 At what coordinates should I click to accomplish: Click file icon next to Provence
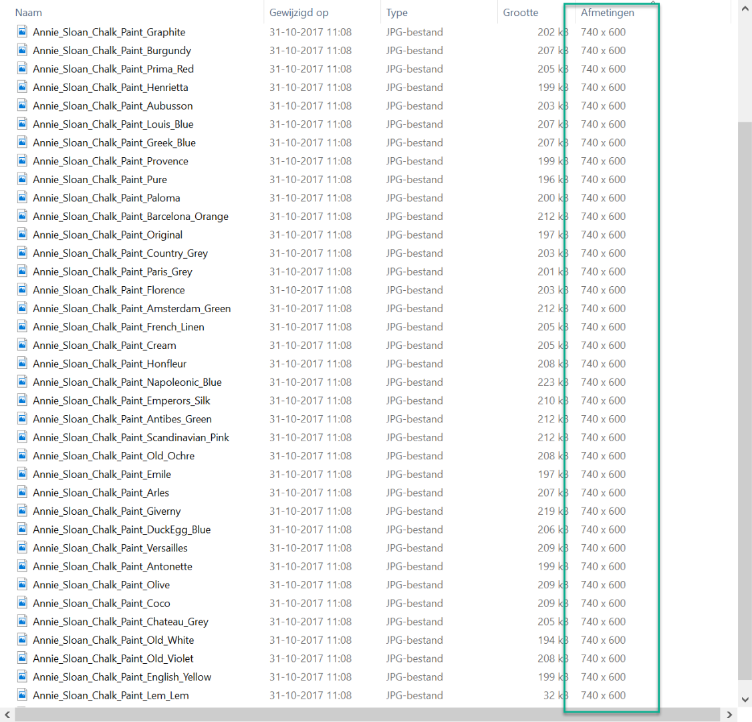22,160
